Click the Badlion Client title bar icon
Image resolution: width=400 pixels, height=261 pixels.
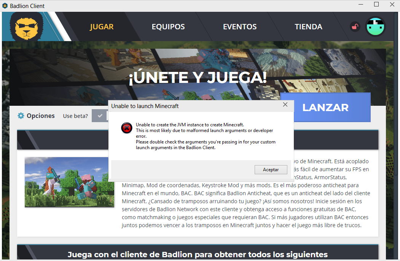tap(5, 6)
